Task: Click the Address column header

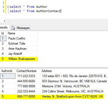Action: 74,71
